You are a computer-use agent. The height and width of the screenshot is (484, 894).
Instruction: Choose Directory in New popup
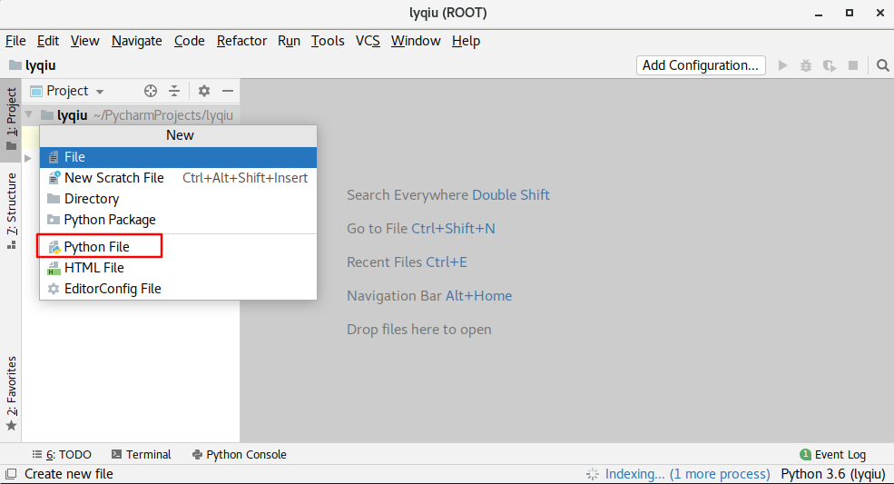[178, 199]
